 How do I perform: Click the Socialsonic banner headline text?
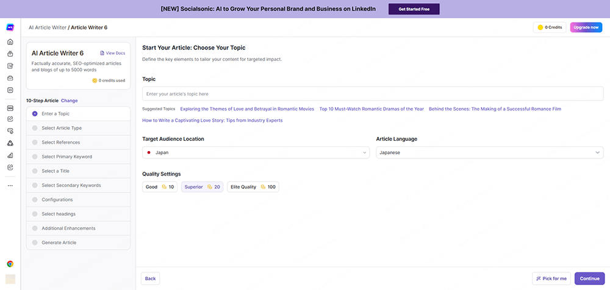(268, 9)
